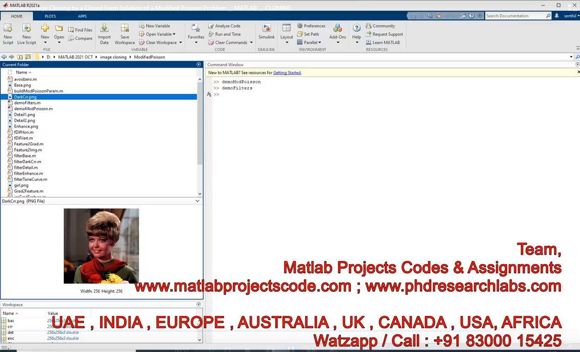Click the Save Workspace icon
Image resolution: width=580 pixels, height=352 pixels.
(124, 29)
